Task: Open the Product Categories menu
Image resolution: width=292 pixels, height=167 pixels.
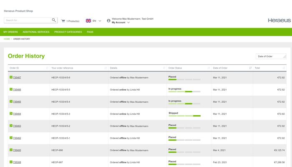Action: coord(68,32)
